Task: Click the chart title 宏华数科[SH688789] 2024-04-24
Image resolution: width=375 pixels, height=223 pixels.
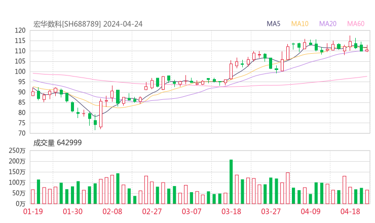Action: tap(88, 24)
